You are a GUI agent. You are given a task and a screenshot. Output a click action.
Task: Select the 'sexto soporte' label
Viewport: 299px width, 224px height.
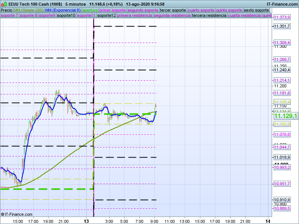[256, 10]
